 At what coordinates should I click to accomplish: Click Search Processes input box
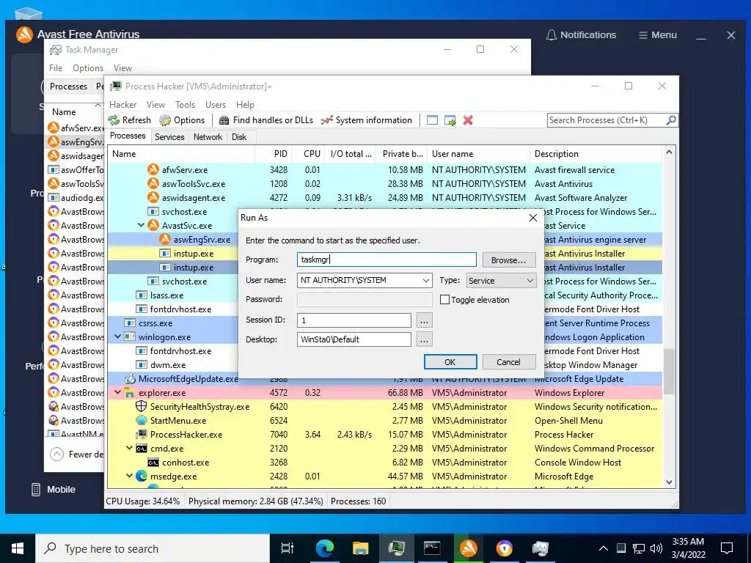tap(607, 120)
